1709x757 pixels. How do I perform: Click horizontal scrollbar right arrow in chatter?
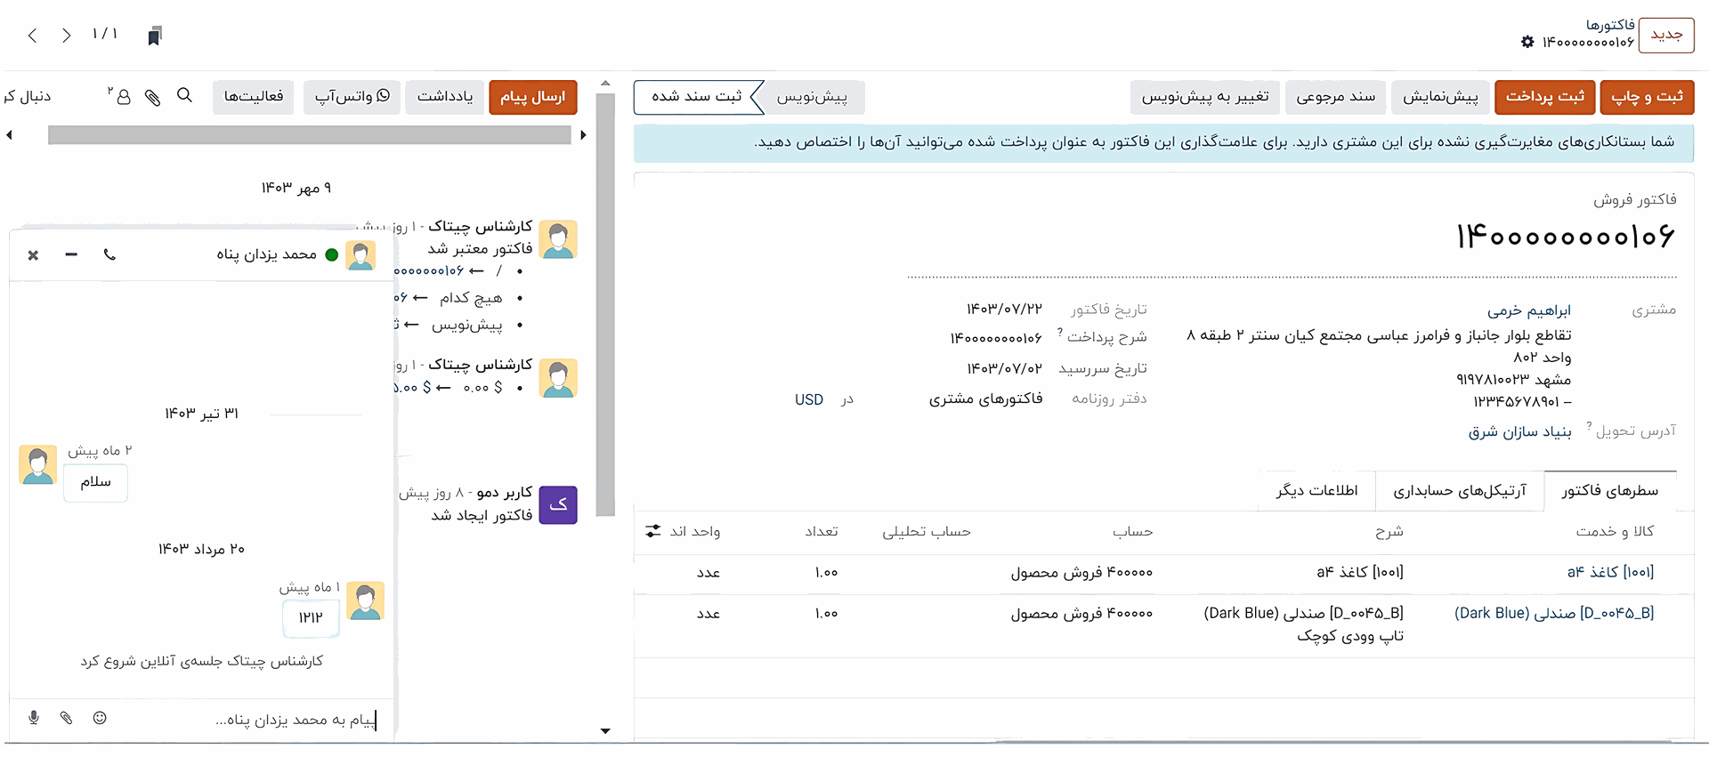(x=583, y=135)
